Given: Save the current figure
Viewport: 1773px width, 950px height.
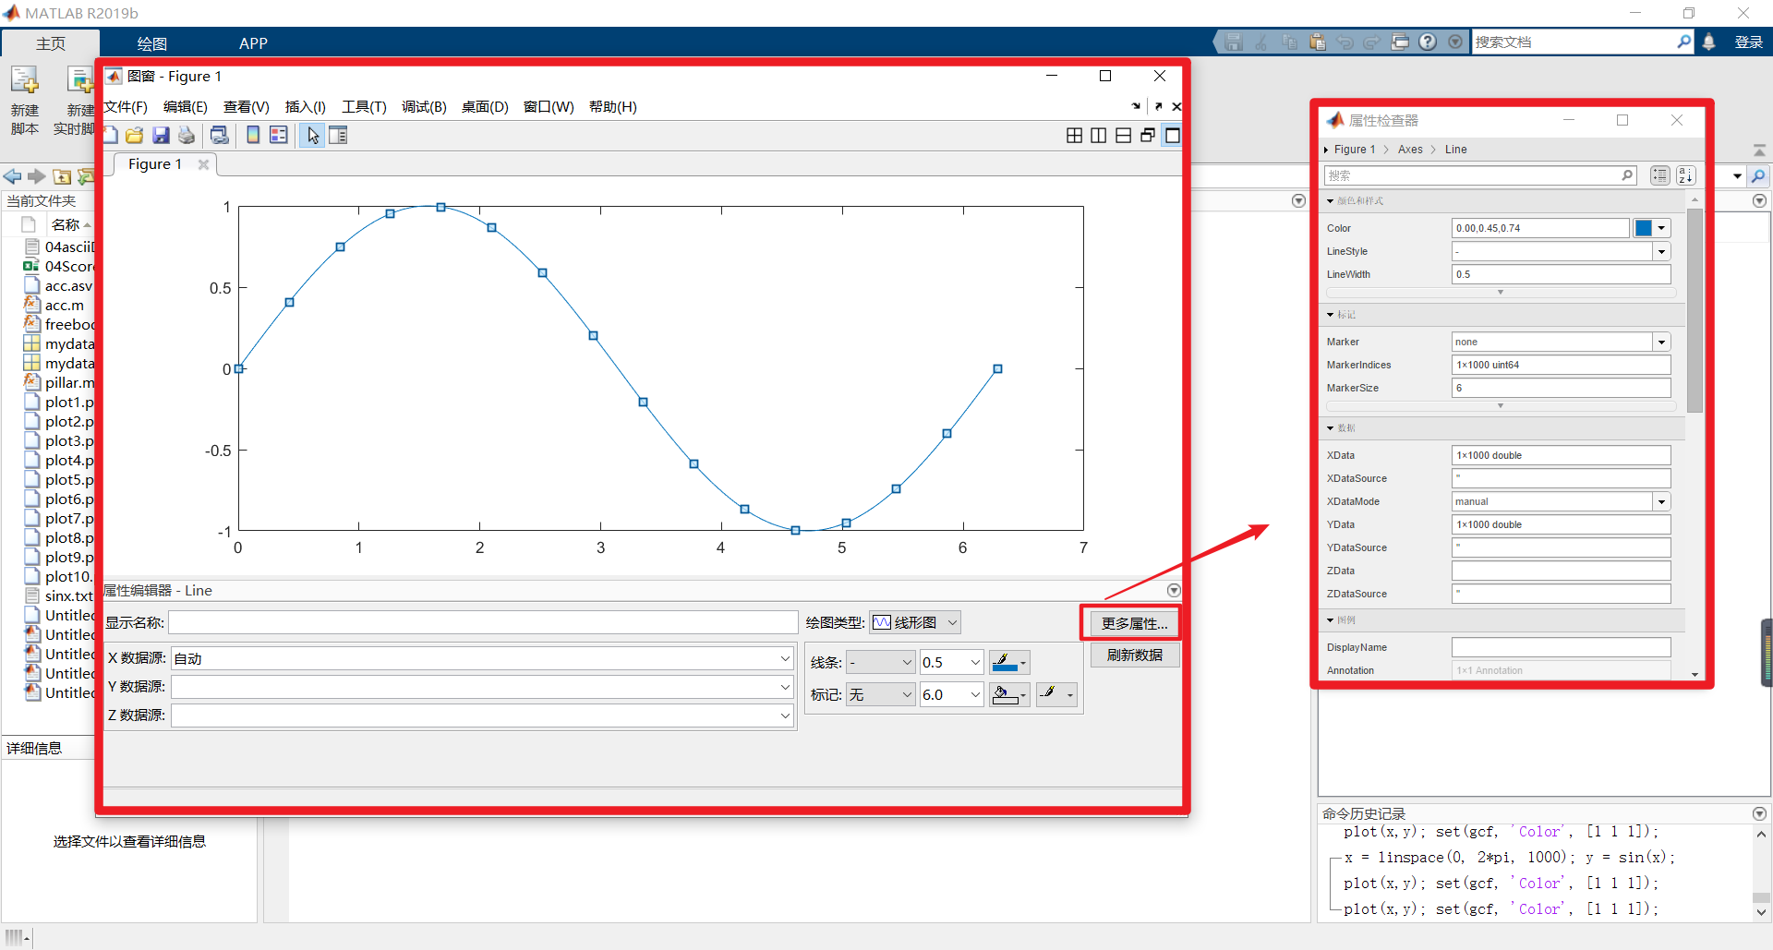Looking at the screenshot, I should (161, 135).
